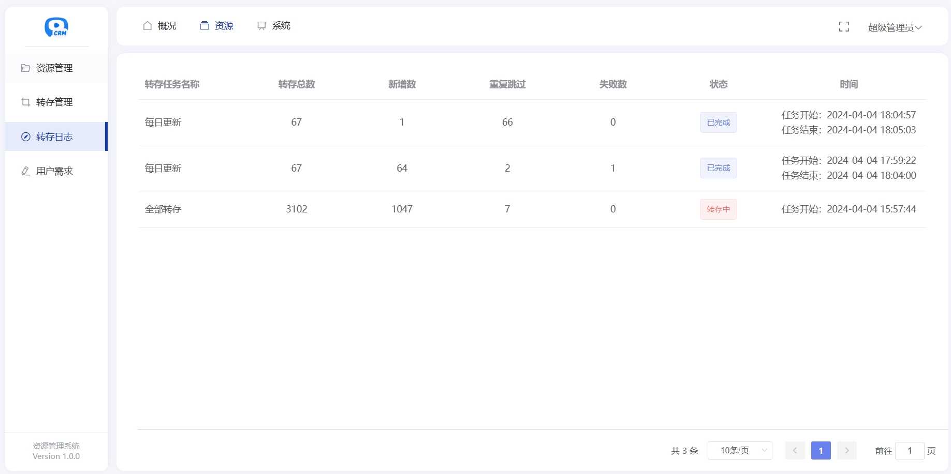Click the 已完成 tag in first row
951x474 pixels.
click(x=718, y=123)
